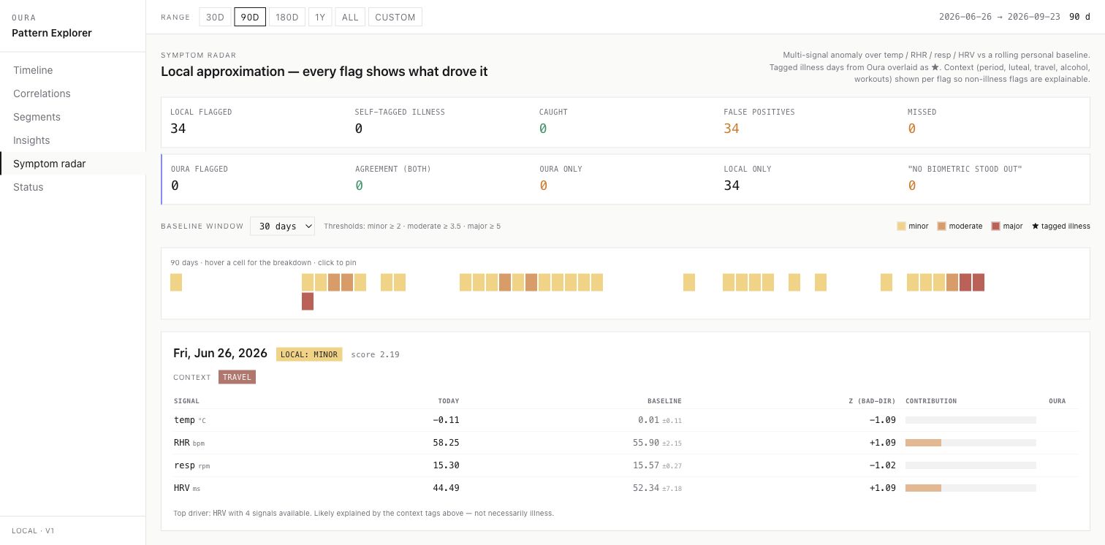
Task: Click the MISSED stat value
Action: point(912,129)
